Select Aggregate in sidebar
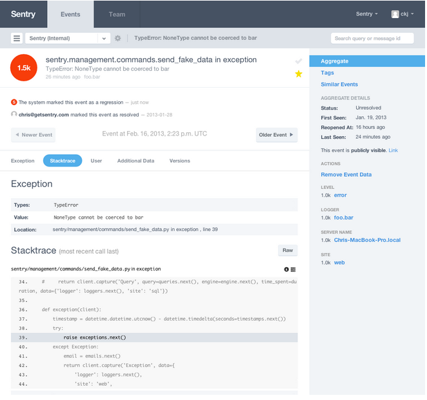Image resolution: width=427 pixels, height=400 pixels. (x=367, y=61)
